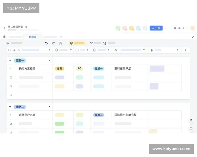The image size is (197, 157).
Task: Click the green collaborator avatar
Action: tap(118, 28)
